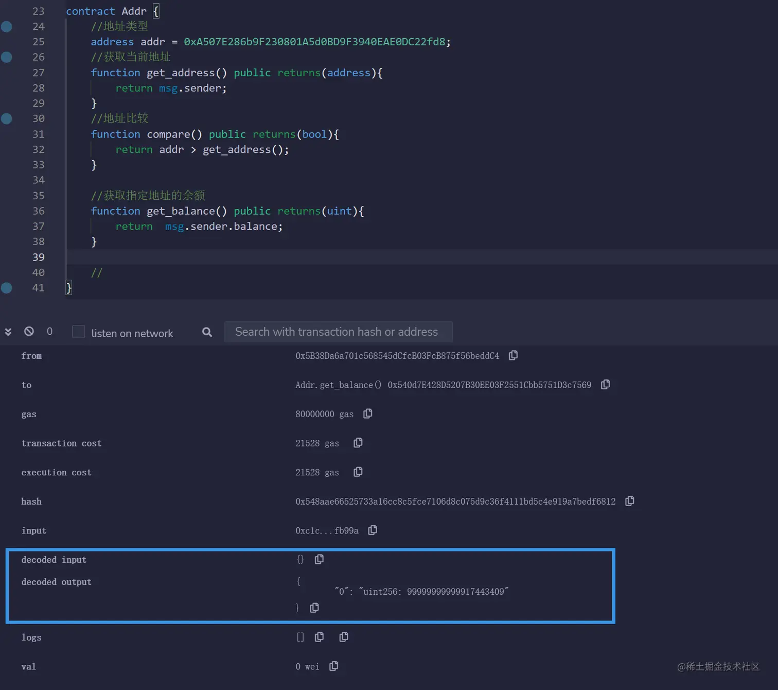Select the 0 wei value
This screenshot has width=778, height=690.
(x=307, y=667)
